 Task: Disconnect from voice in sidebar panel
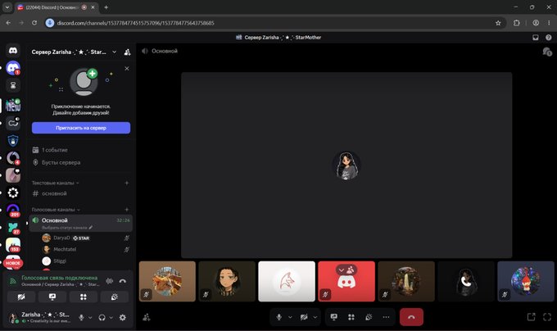(x=123, y=281)
